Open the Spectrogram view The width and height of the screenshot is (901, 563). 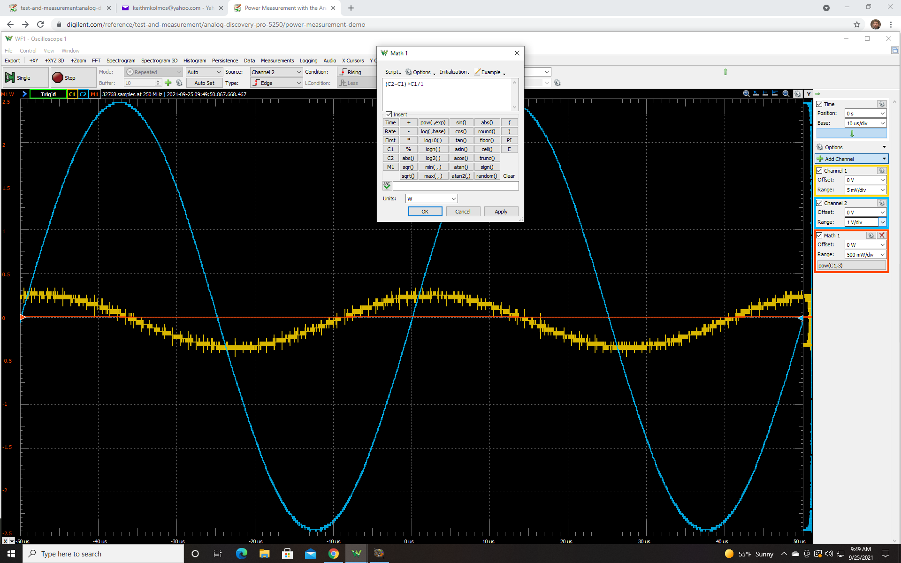121,61
